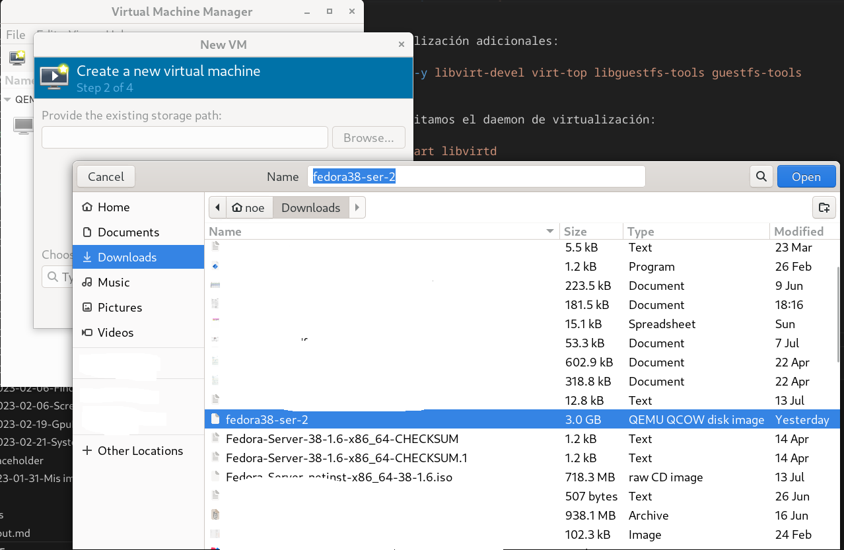
Task: Open Other Locations in the sidebar
Action: pyautogui.click(x=138, y=451)
